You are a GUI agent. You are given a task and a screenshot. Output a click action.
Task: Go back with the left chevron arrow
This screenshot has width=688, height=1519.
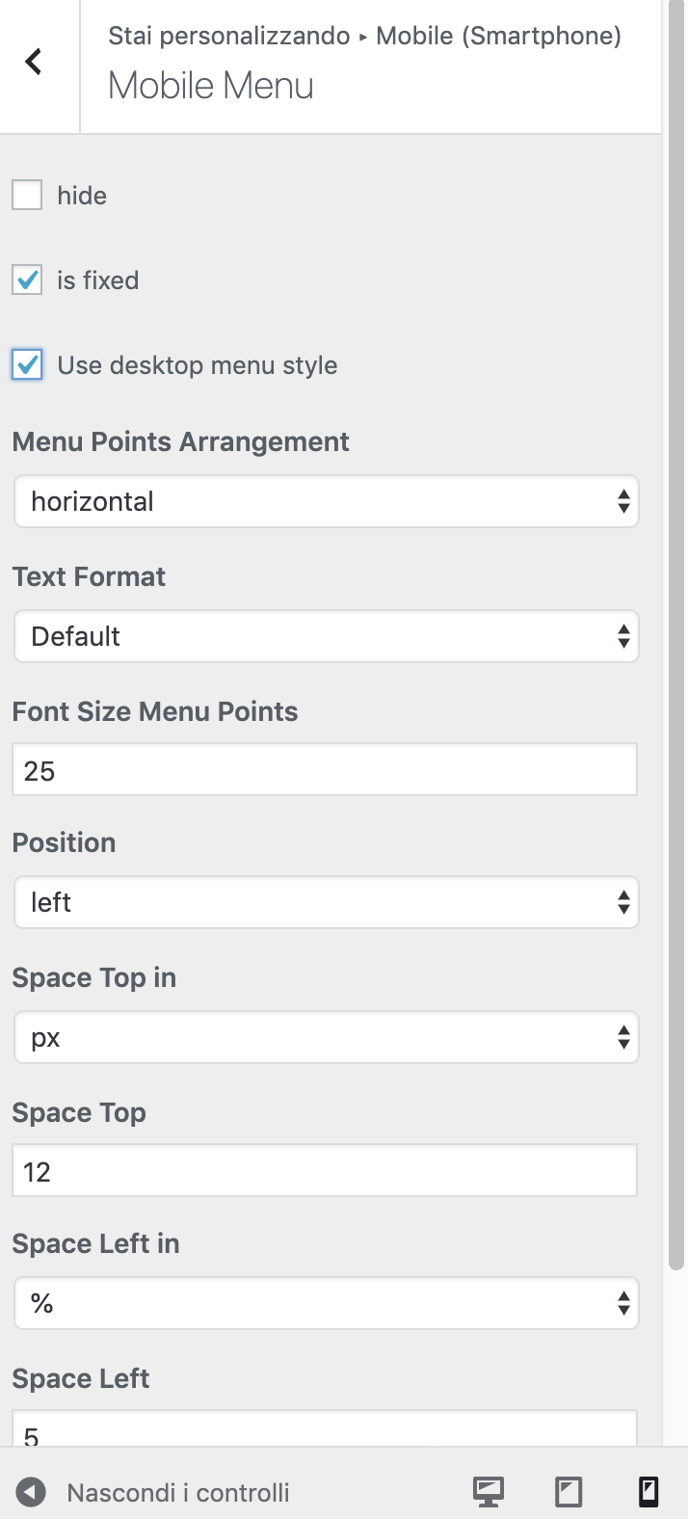pos(34,63)
